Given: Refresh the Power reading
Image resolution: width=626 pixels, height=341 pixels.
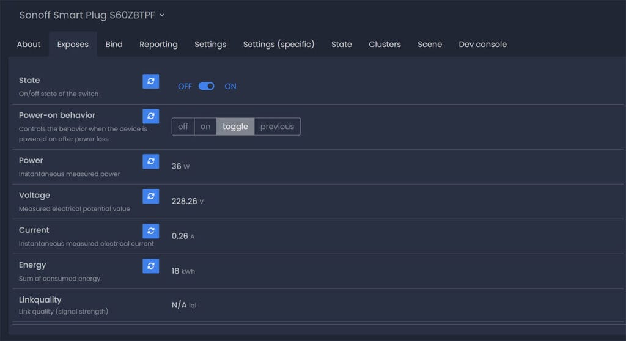Looking at the screenshot, I should (151, 161).
